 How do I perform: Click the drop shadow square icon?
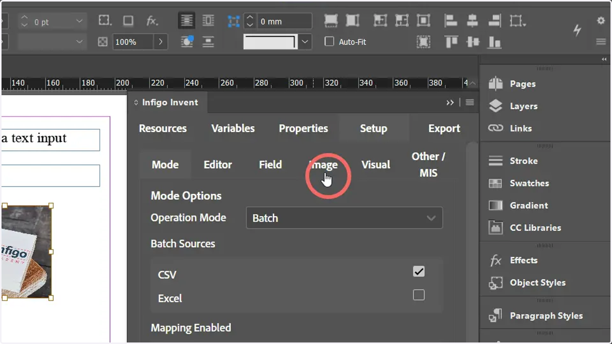pyautogui.click(x=129, y=20)
